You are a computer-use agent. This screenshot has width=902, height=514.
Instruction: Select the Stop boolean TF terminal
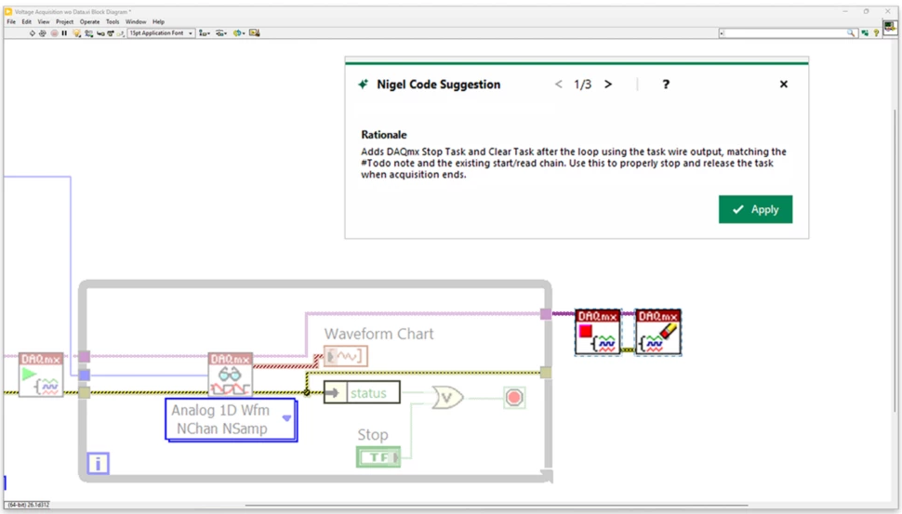pyautogui.click(x=378, y=457)
